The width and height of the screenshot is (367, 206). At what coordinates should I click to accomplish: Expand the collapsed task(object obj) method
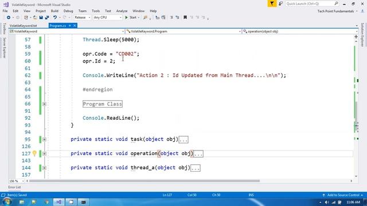click(44, 140)
